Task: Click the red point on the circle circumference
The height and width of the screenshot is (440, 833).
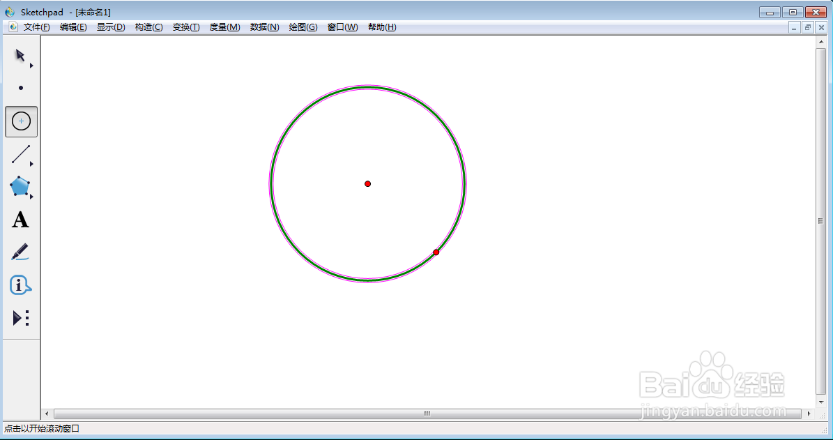Action: 436,252
